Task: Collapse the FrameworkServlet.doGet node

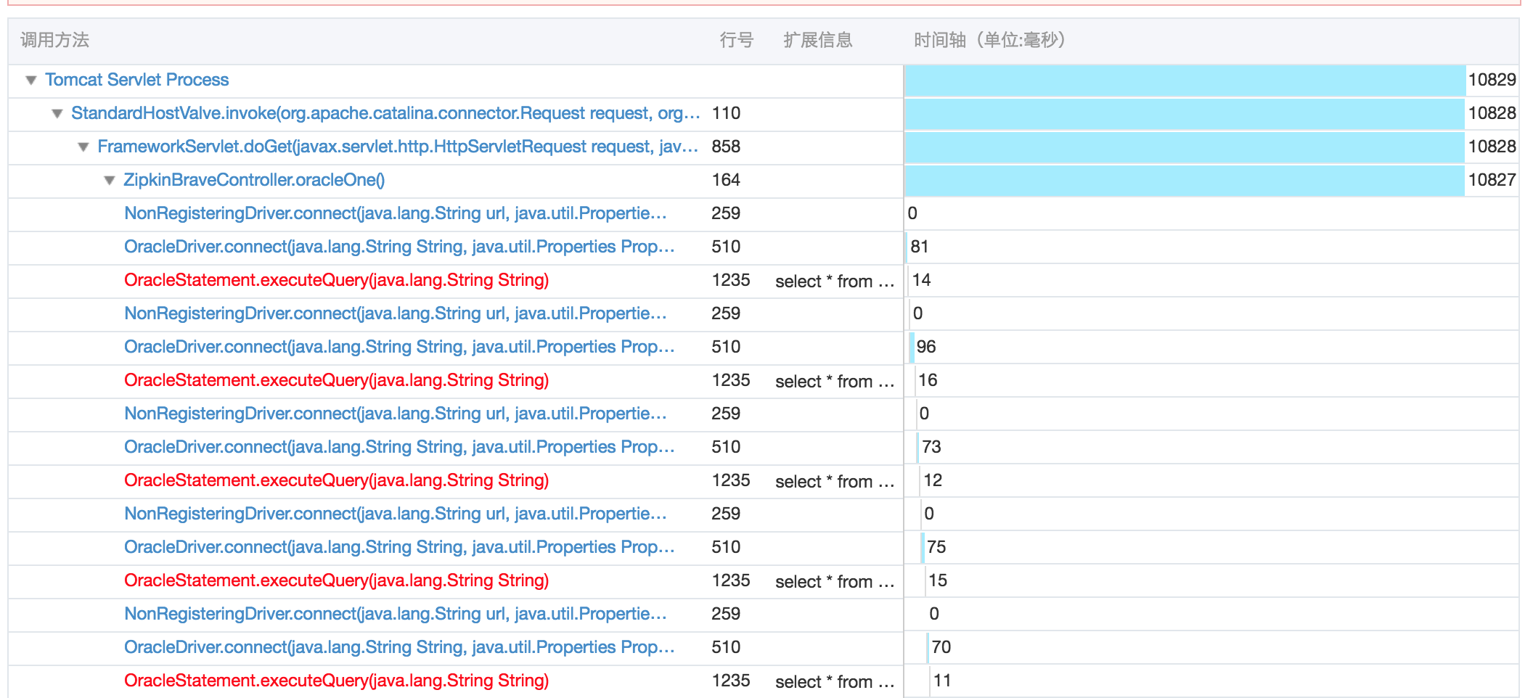Action: [x=83, y=147]
